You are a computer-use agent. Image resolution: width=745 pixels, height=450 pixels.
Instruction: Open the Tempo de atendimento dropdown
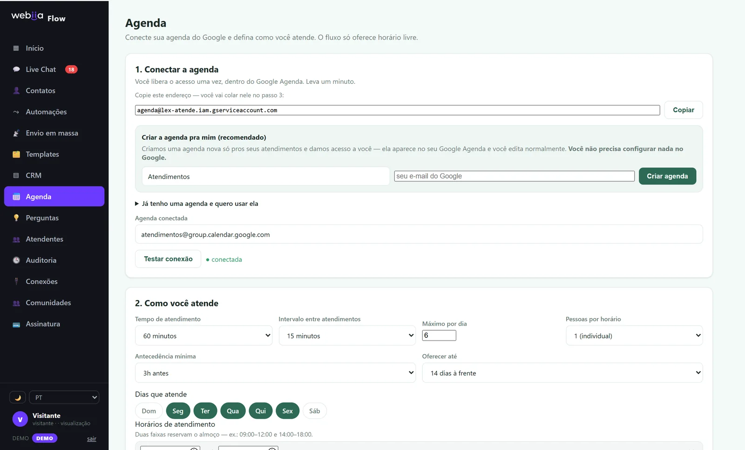(204, 335)
